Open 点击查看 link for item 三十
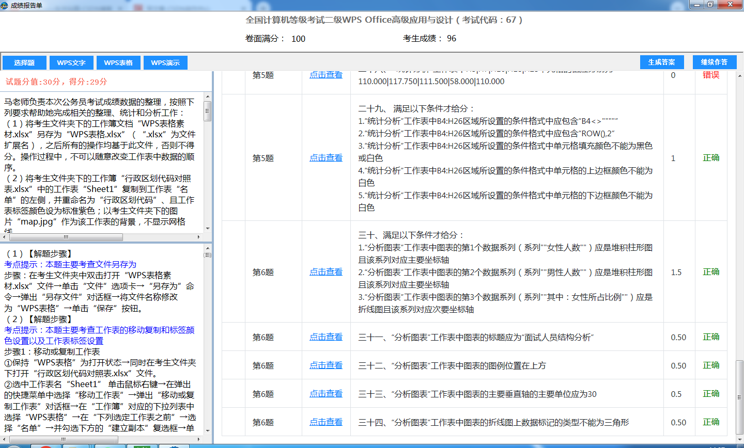744x448 pixels. point(326,272)
